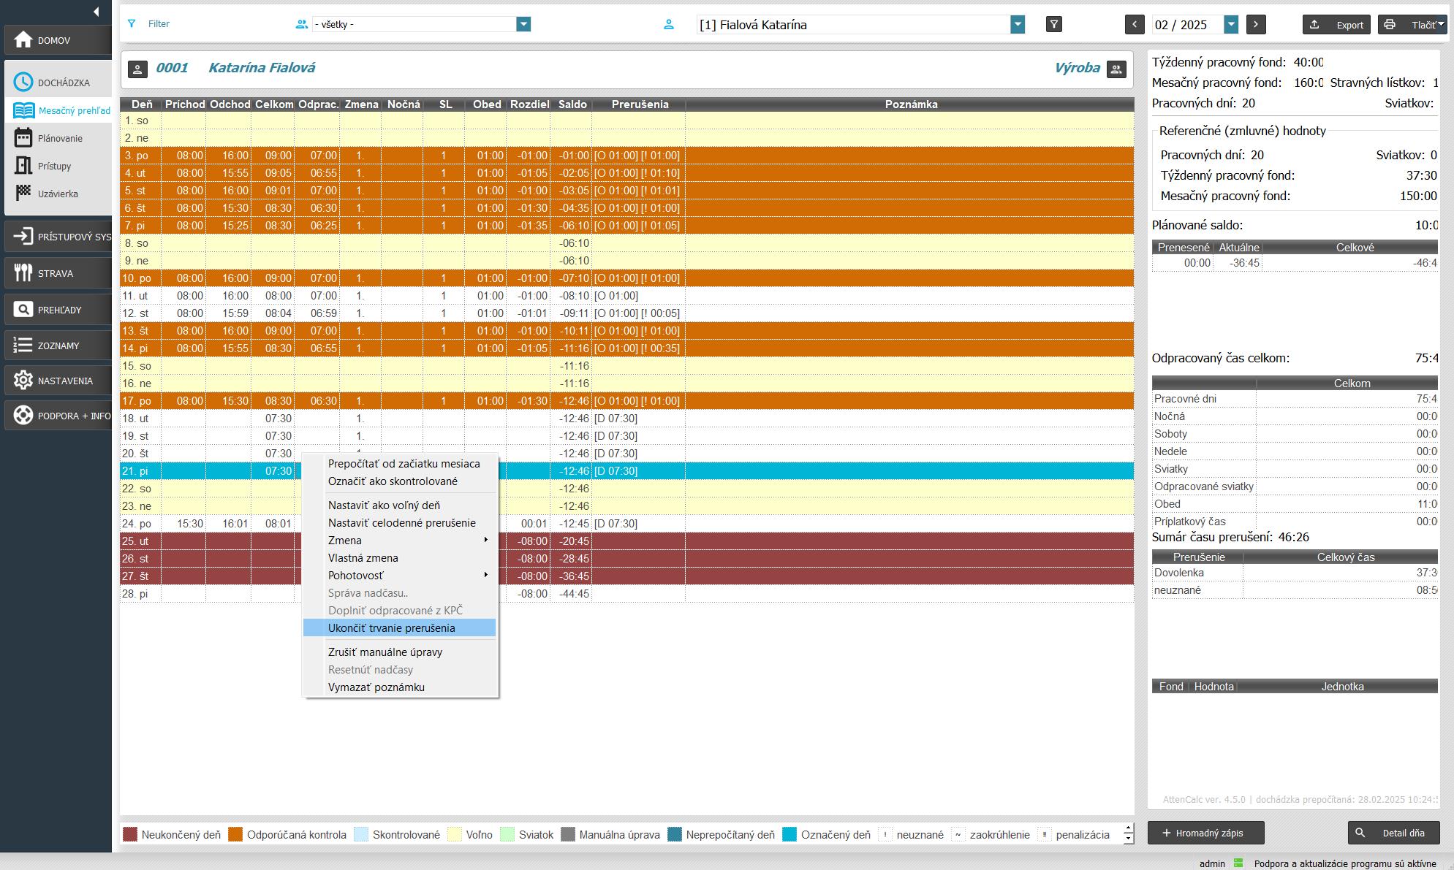Screen dimensions: 1454x870
Task: Click the Export button
Action: tap(1336, 25)
